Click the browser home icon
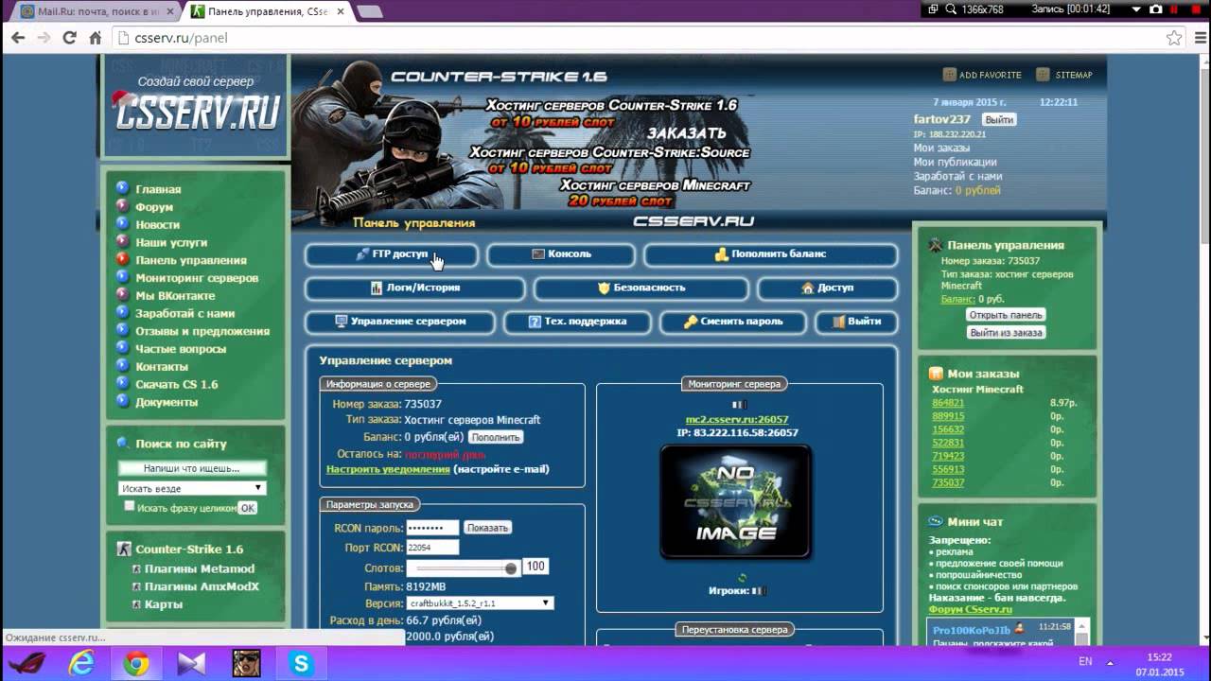1211x681 pixels. point(95,38)
